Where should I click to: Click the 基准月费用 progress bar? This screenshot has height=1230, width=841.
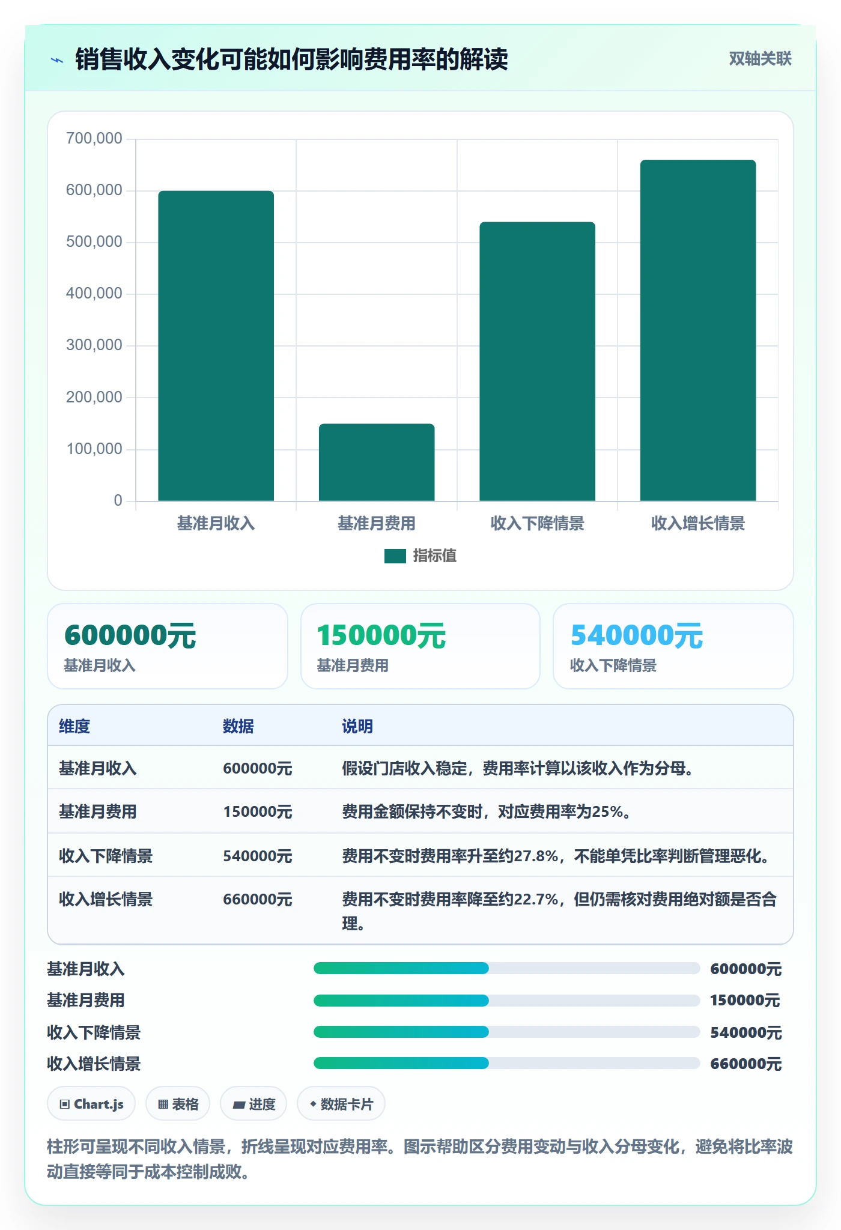tap(506, 1000)
